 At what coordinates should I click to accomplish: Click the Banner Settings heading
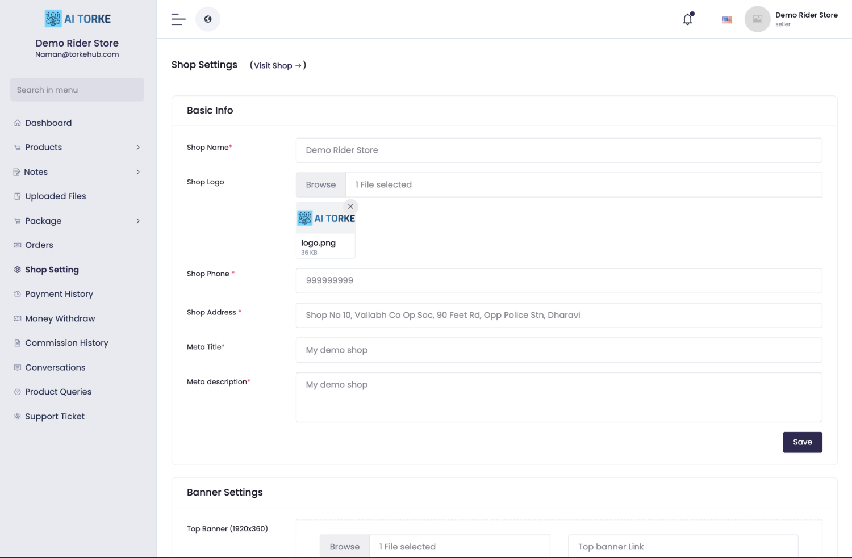225,493
